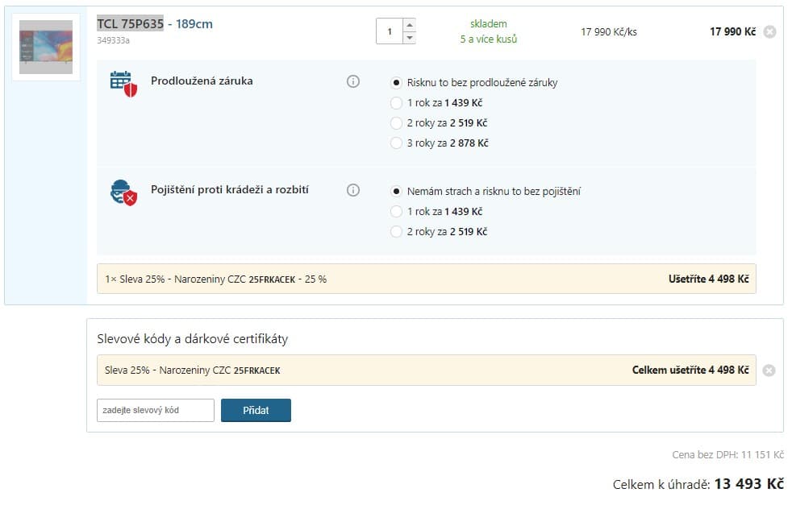The width and height of the screenshot is (792, 505).
Task: Select insurance 2 roky za 2 519 Kč
Action: [x=397, y=232]
